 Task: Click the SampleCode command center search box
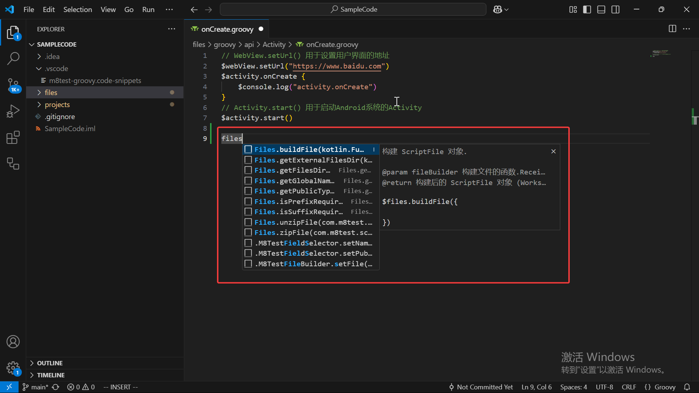pos(353,9)
